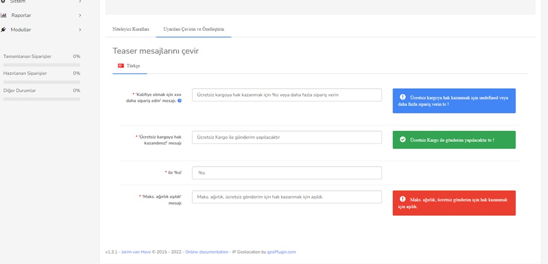
Task: Click the Moduller plug icon
Action: [x=3, y=30]
